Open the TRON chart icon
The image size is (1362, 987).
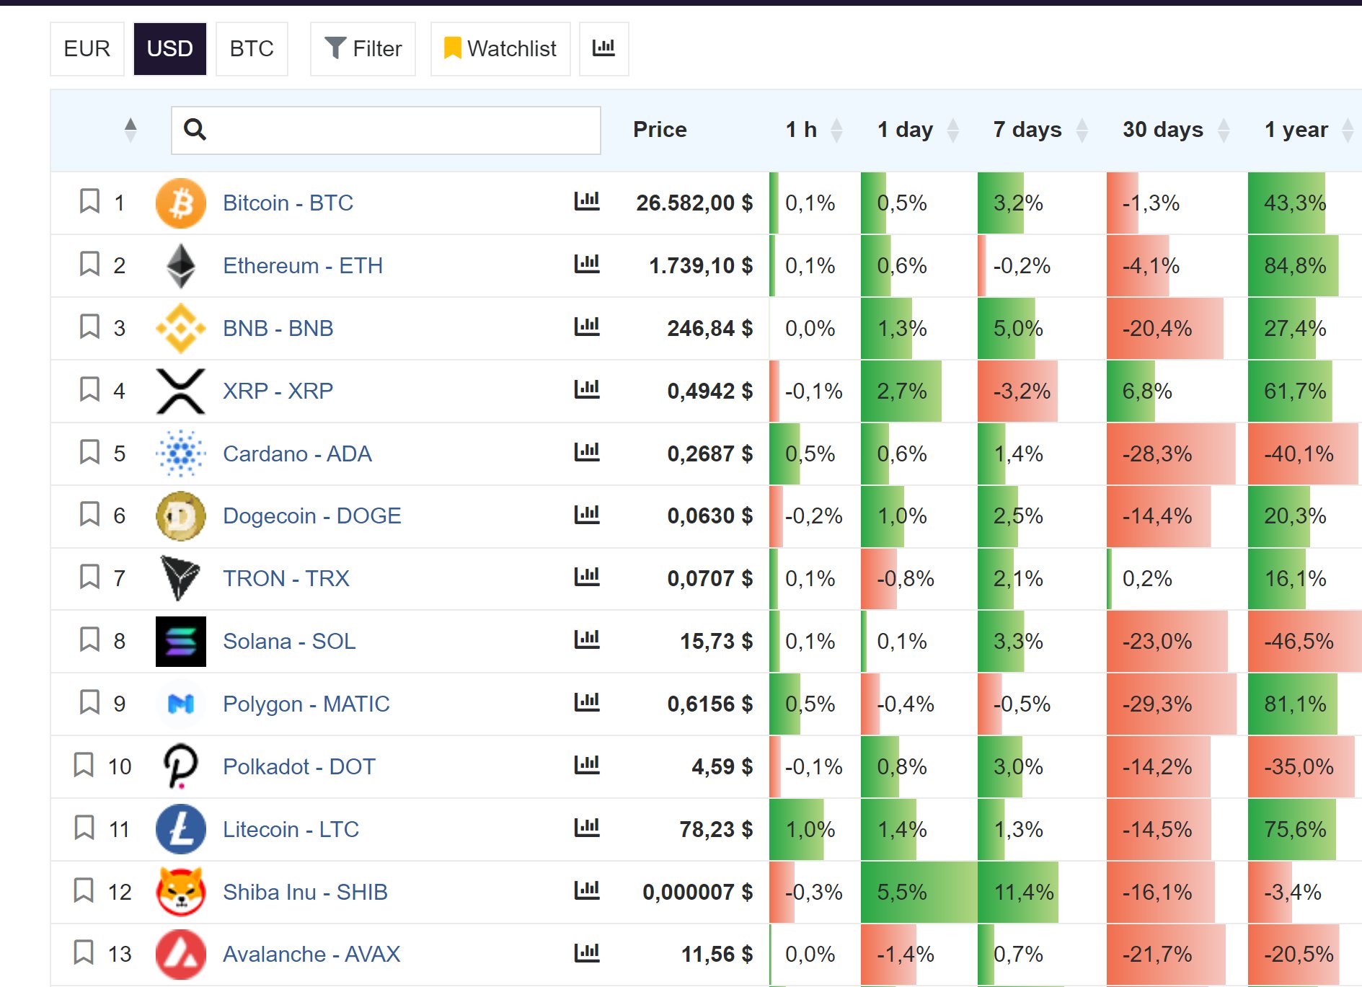coord(587,577)
